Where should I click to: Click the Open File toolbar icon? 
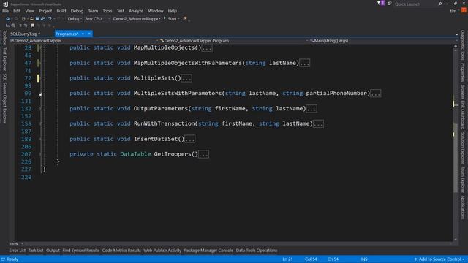[x=31, y=19]
